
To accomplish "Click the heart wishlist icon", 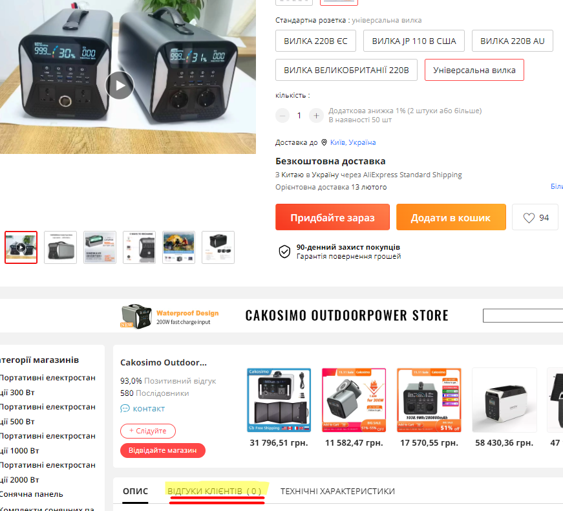I will 529,218.
